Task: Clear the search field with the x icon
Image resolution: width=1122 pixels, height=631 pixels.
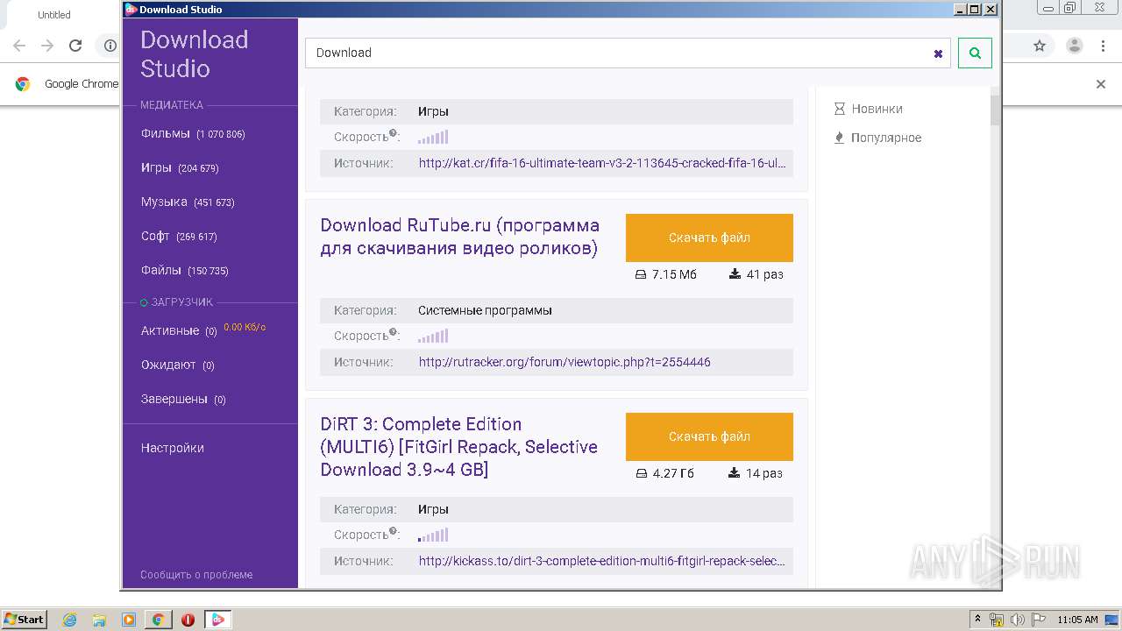Action: [938, 53]
